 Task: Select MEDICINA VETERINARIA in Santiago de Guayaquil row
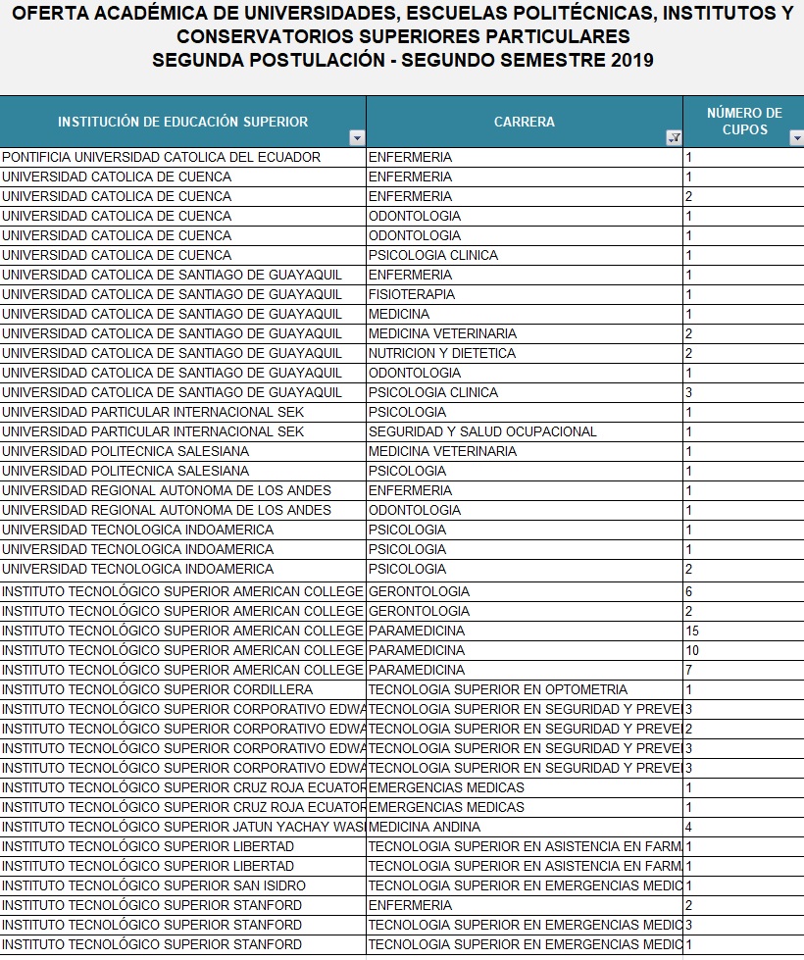click(x=525, y=333)
